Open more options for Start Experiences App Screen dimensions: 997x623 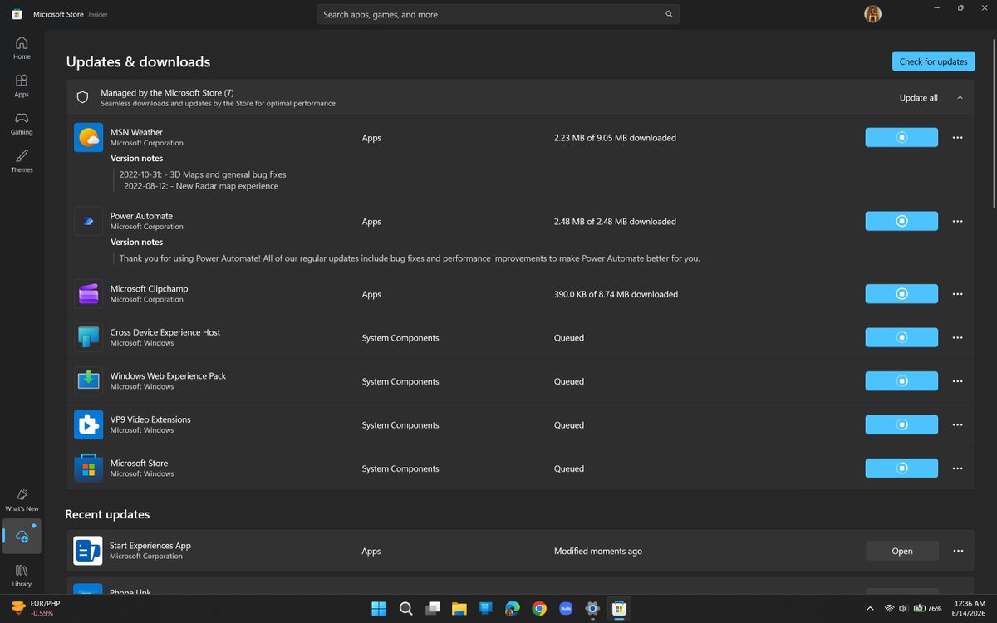[x=958, y=551]
